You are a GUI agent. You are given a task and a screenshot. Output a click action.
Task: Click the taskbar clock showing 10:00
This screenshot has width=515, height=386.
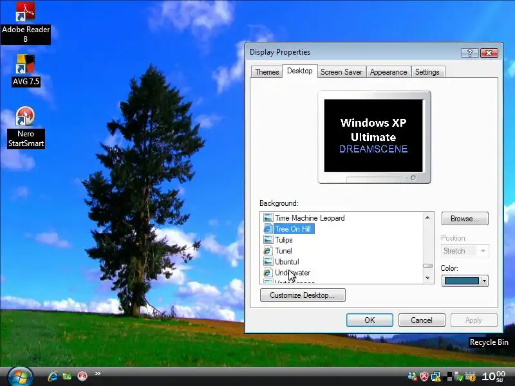493,376
